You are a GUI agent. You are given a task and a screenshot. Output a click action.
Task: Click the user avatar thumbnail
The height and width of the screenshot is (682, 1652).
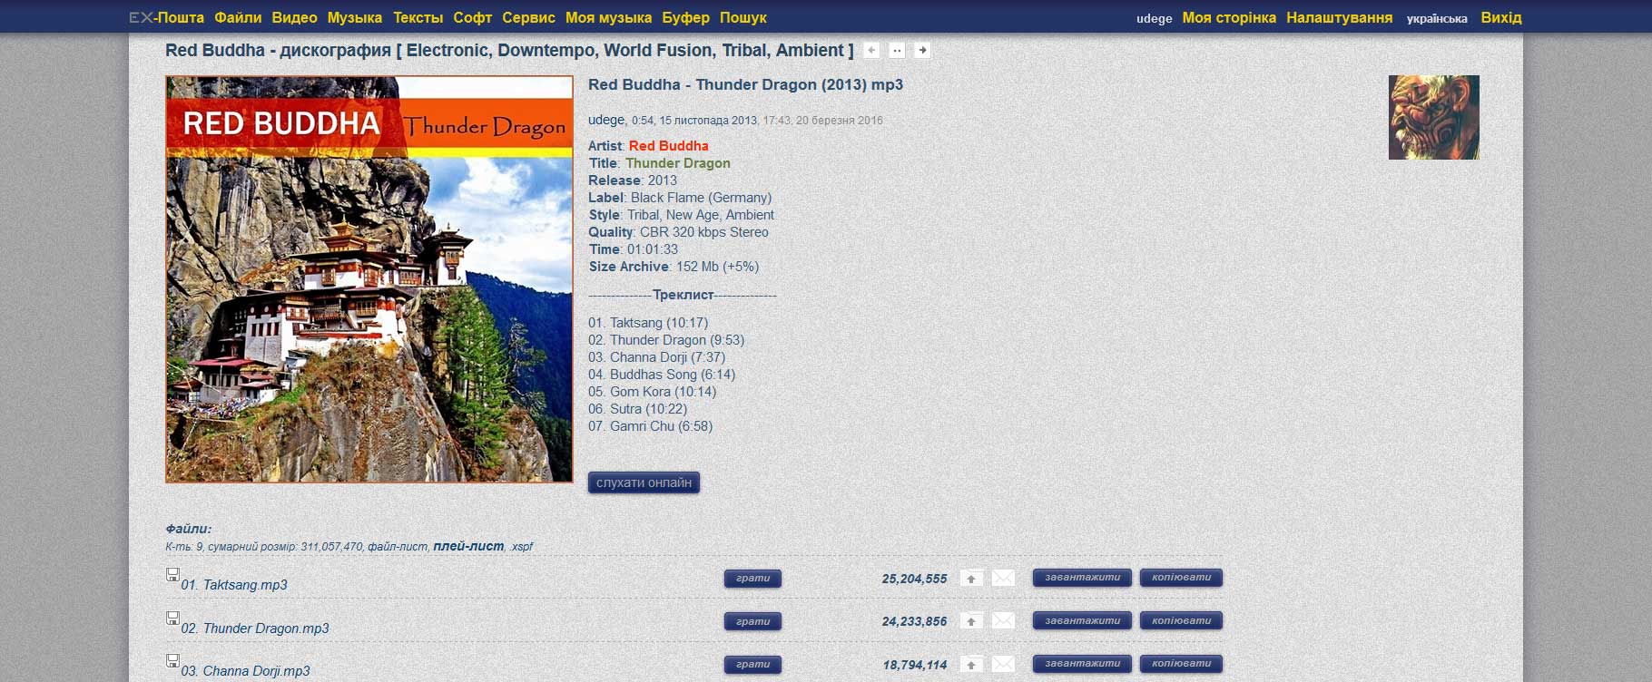click(1434, 117)
